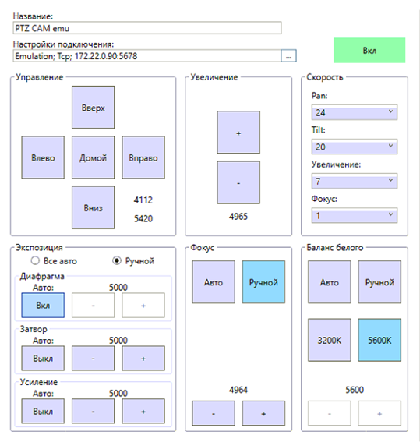420x442 pixels.
Task: Tilt camera down with Вниз button
Action: click(x=93, y=207)
